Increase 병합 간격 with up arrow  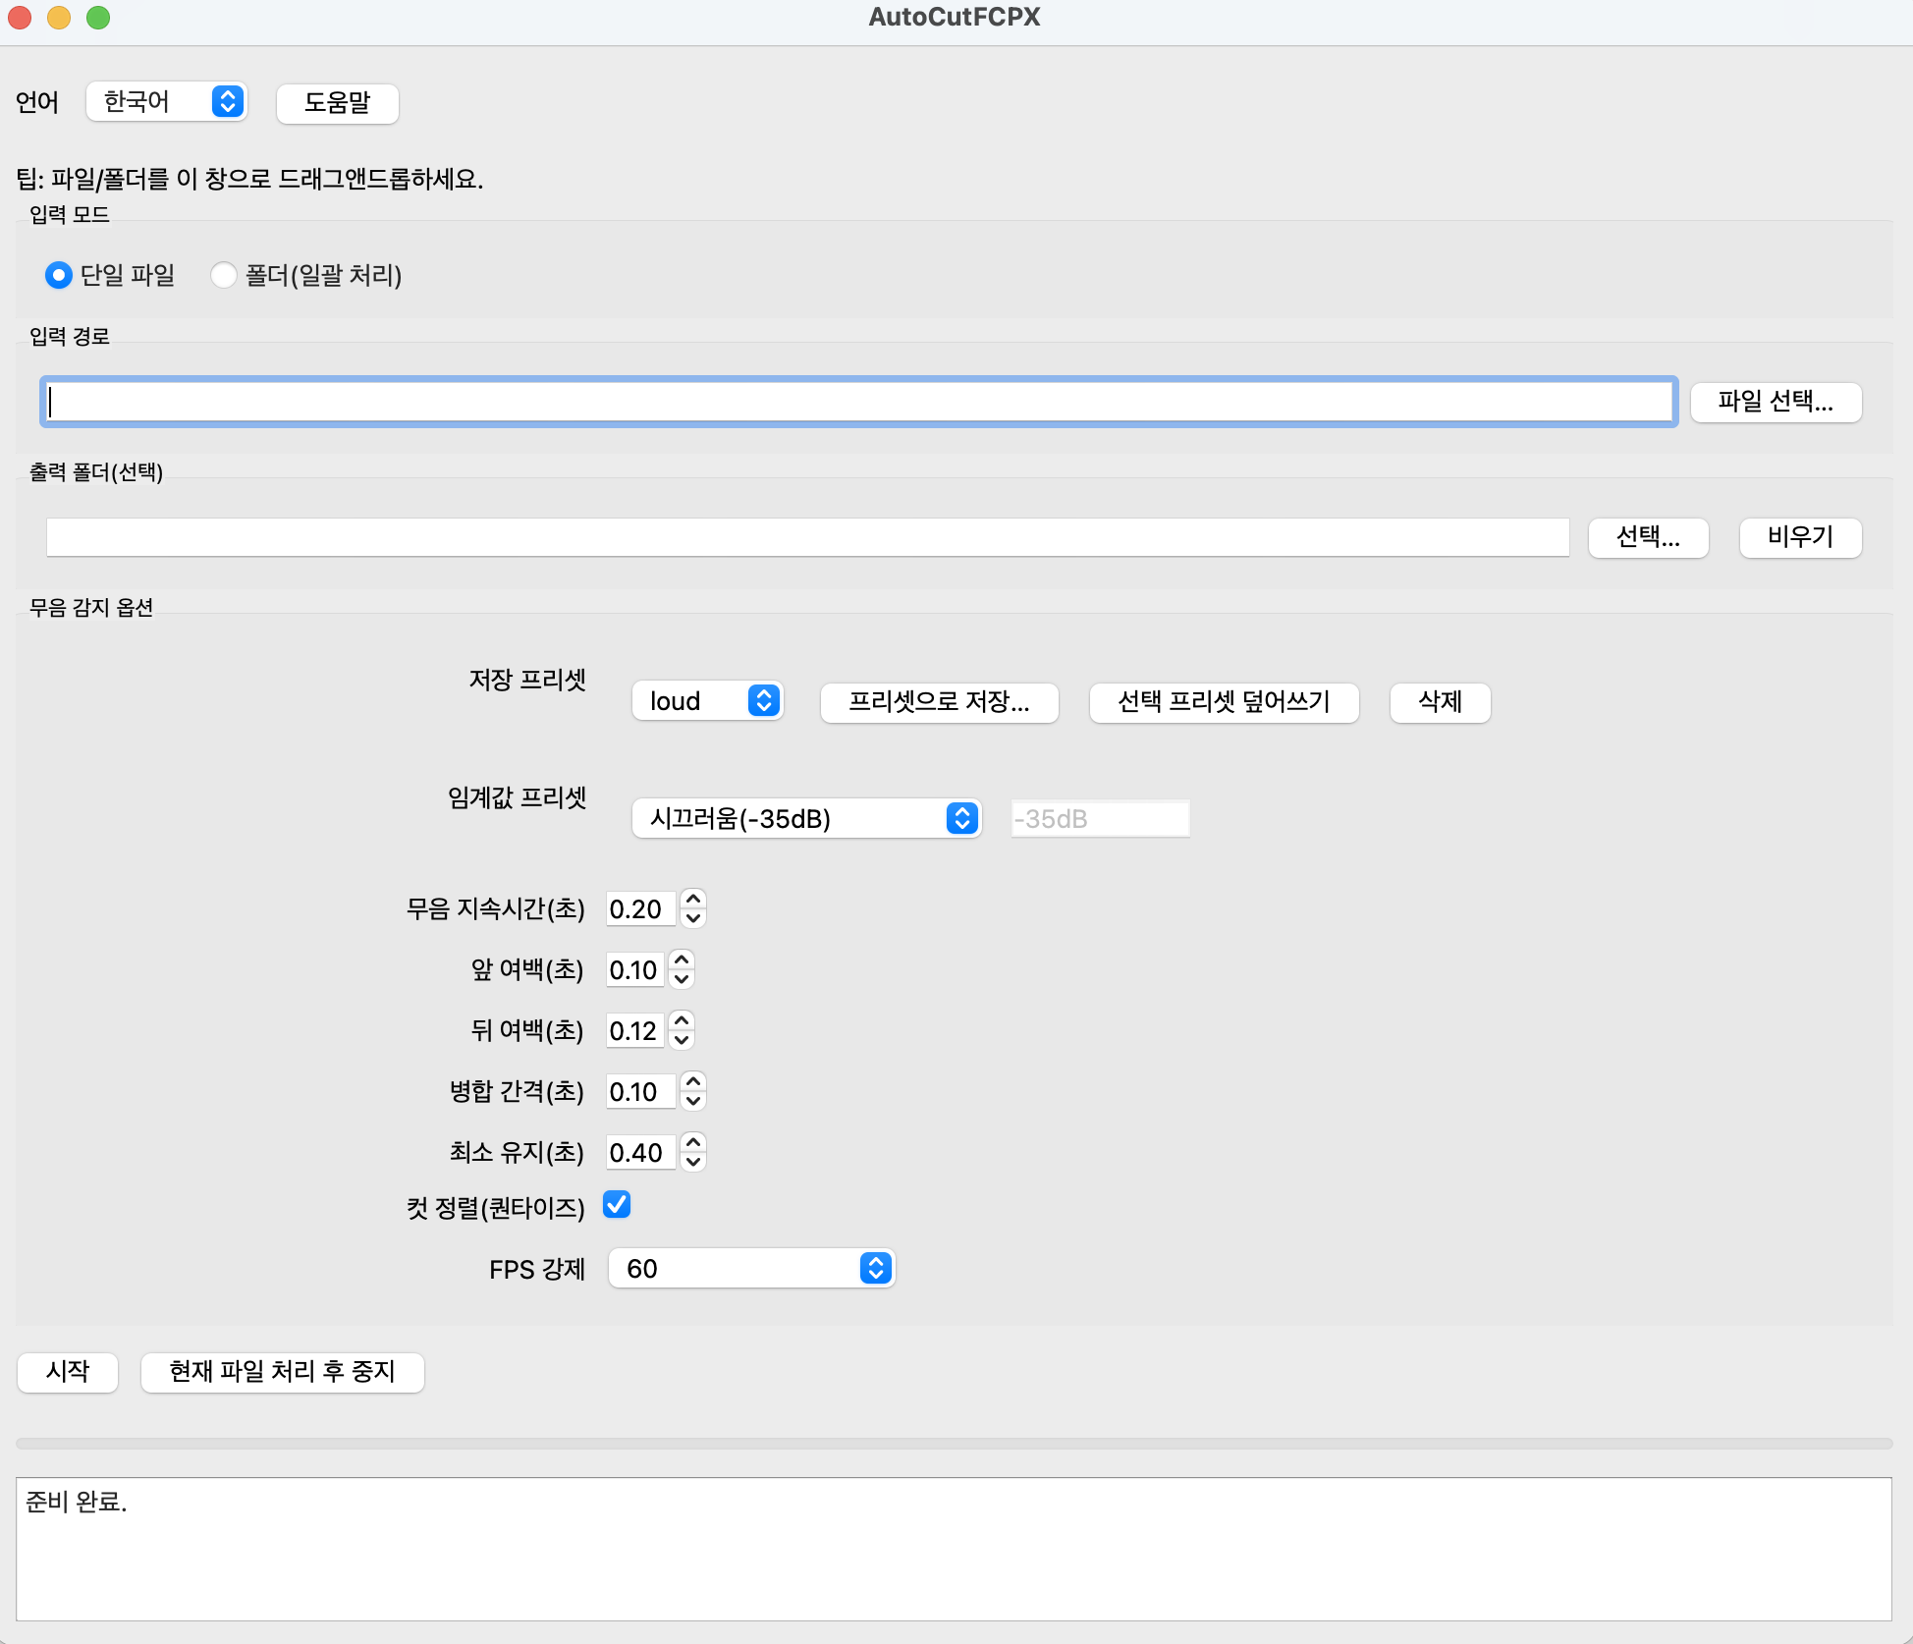pos(693,1081)
